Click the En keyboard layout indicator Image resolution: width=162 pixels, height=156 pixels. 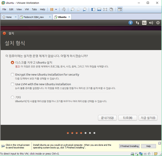[144, 23]
